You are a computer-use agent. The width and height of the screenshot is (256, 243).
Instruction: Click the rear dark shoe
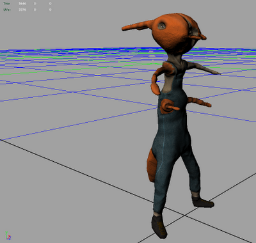pos(203,202)
